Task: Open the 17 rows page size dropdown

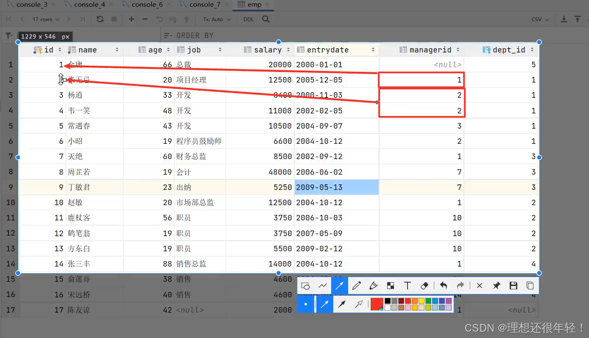Action: pyautogui.click(x=46, y=19)
